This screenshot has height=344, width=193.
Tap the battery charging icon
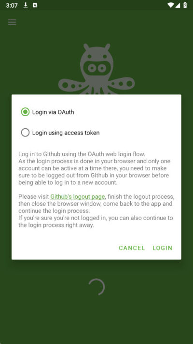pos(185,5)
